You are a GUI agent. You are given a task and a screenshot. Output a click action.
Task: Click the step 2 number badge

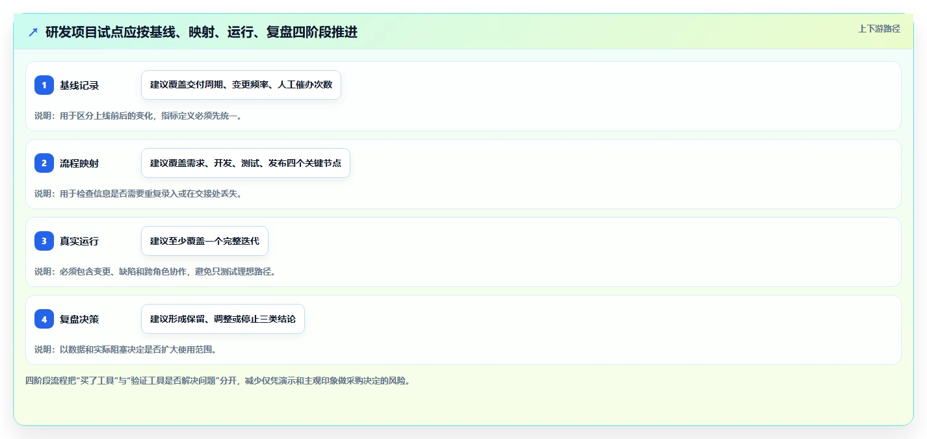(44, 163)
